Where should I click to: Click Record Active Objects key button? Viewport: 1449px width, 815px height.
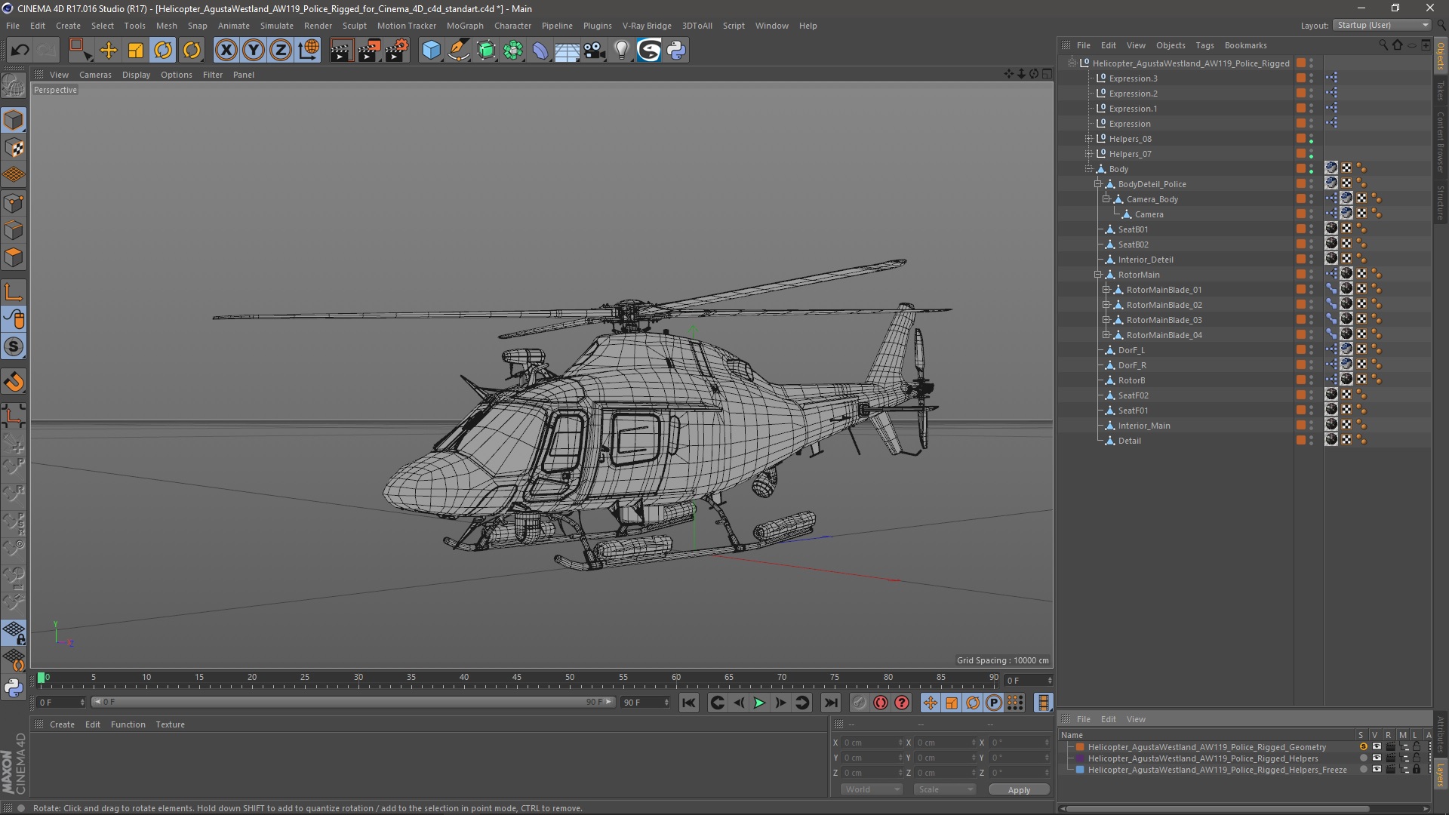[x=860, y=703]
